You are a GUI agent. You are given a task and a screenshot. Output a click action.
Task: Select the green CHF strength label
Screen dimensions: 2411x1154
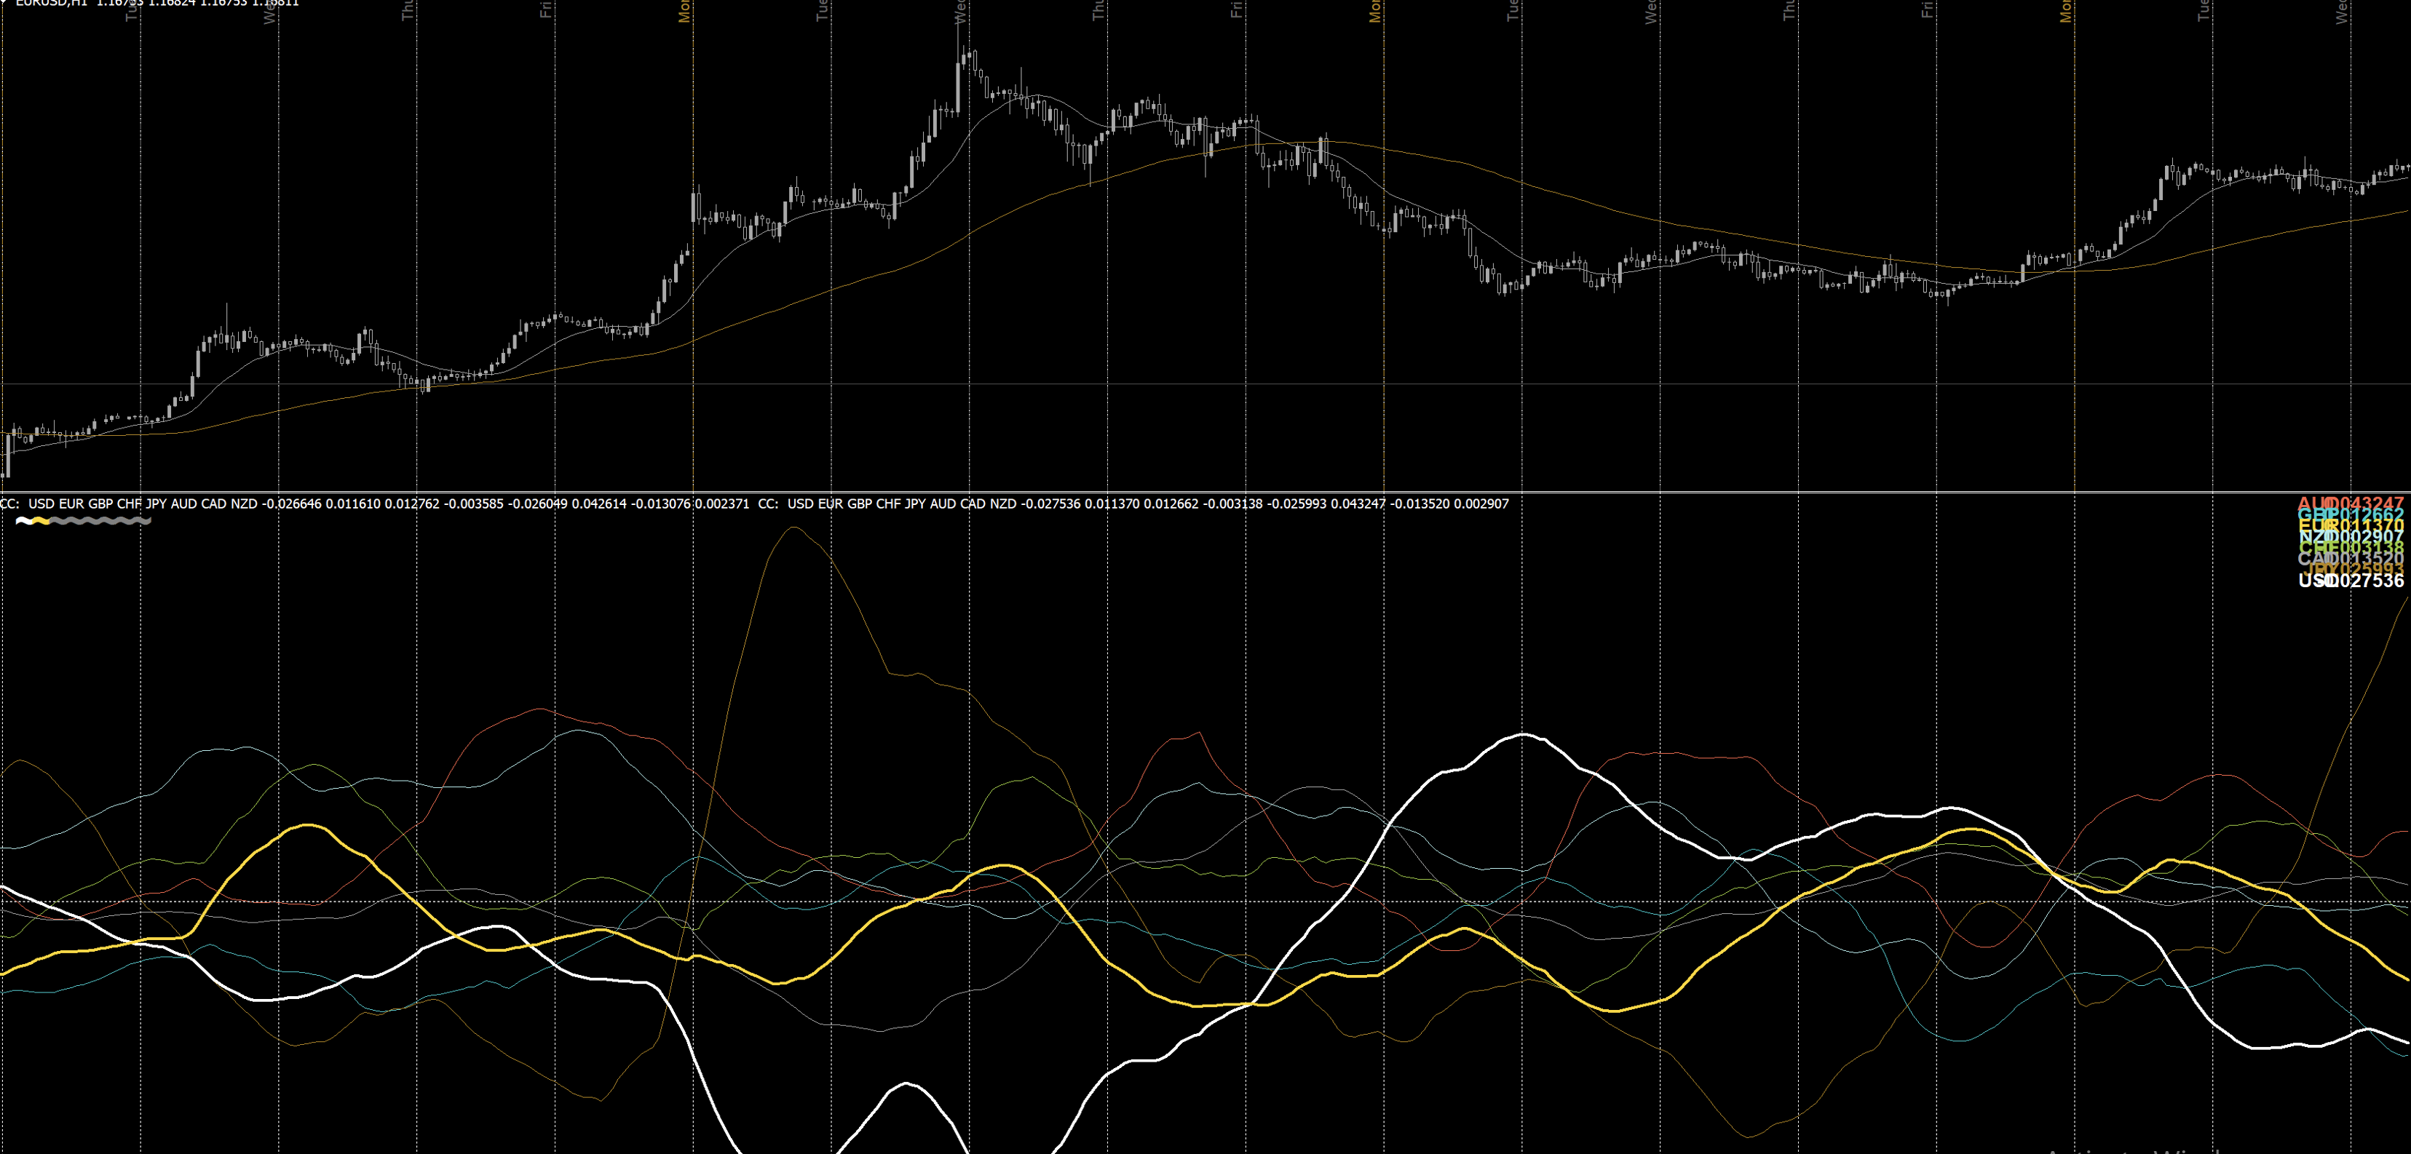[x=2350, y=548]
